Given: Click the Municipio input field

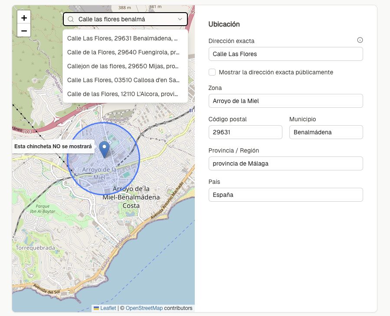Looking at the screenshot, I should pyautogui.click(x=326, y=132).
